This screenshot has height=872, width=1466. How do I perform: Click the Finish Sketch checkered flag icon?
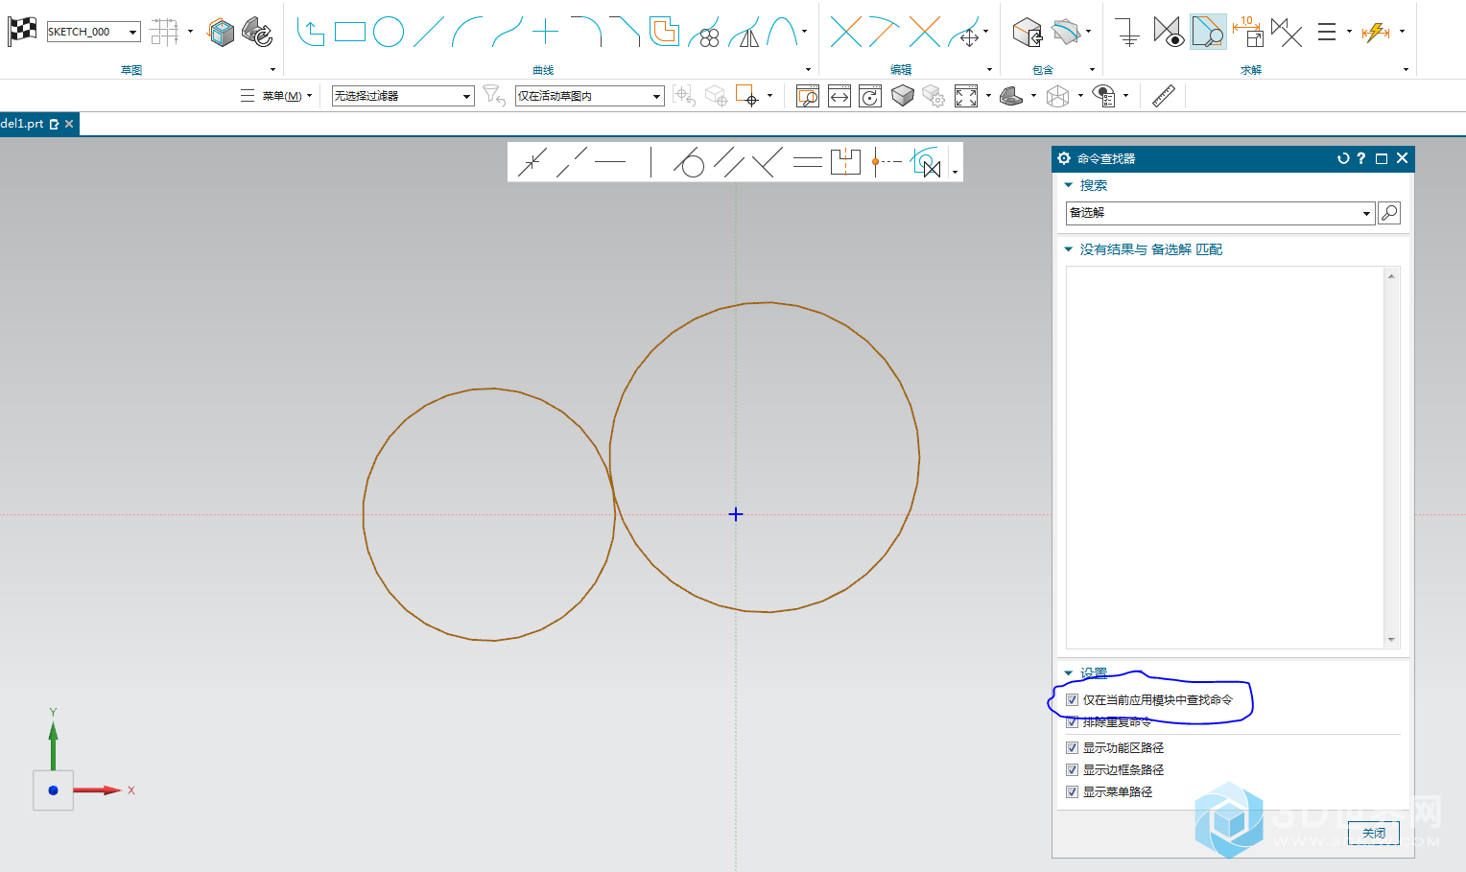click(x=22, y=32)
